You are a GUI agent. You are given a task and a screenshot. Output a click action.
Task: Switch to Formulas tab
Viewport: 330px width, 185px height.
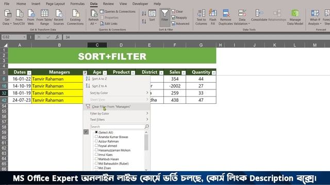click(77, 4)
